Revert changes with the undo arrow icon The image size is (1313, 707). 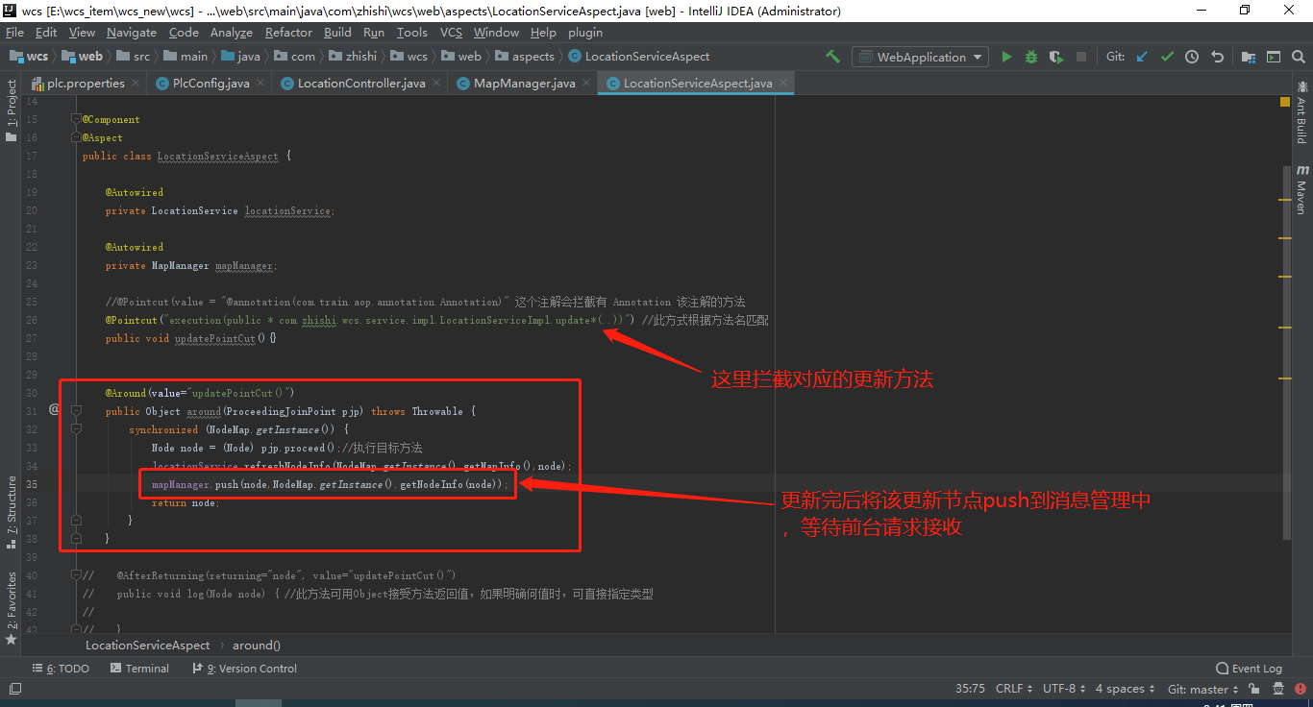[x=1217, y=57]
